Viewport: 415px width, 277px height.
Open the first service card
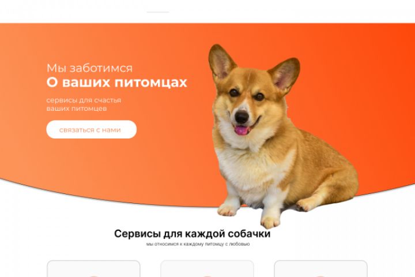pos(93,268)
